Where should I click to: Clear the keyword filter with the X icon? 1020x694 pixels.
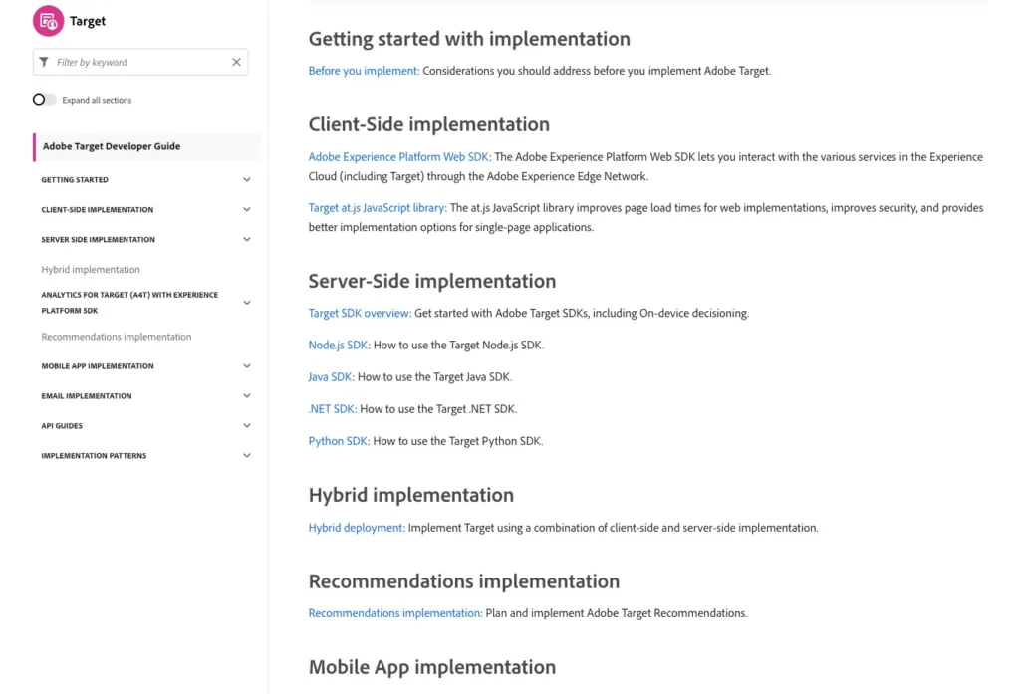(236, 61)
